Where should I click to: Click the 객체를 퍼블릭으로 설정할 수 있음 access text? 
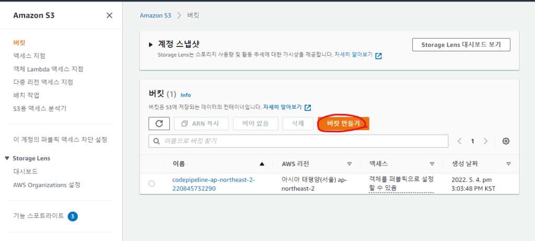coord(401,183)
